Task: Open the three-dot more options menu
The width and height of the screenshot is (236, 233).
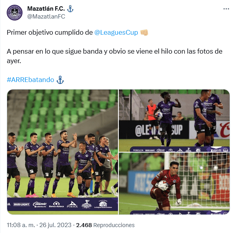Action: tap(226, 9)
